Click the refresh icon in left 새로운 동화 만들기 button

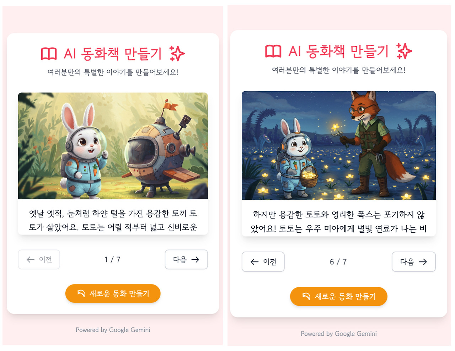click(x=81, y=293)
